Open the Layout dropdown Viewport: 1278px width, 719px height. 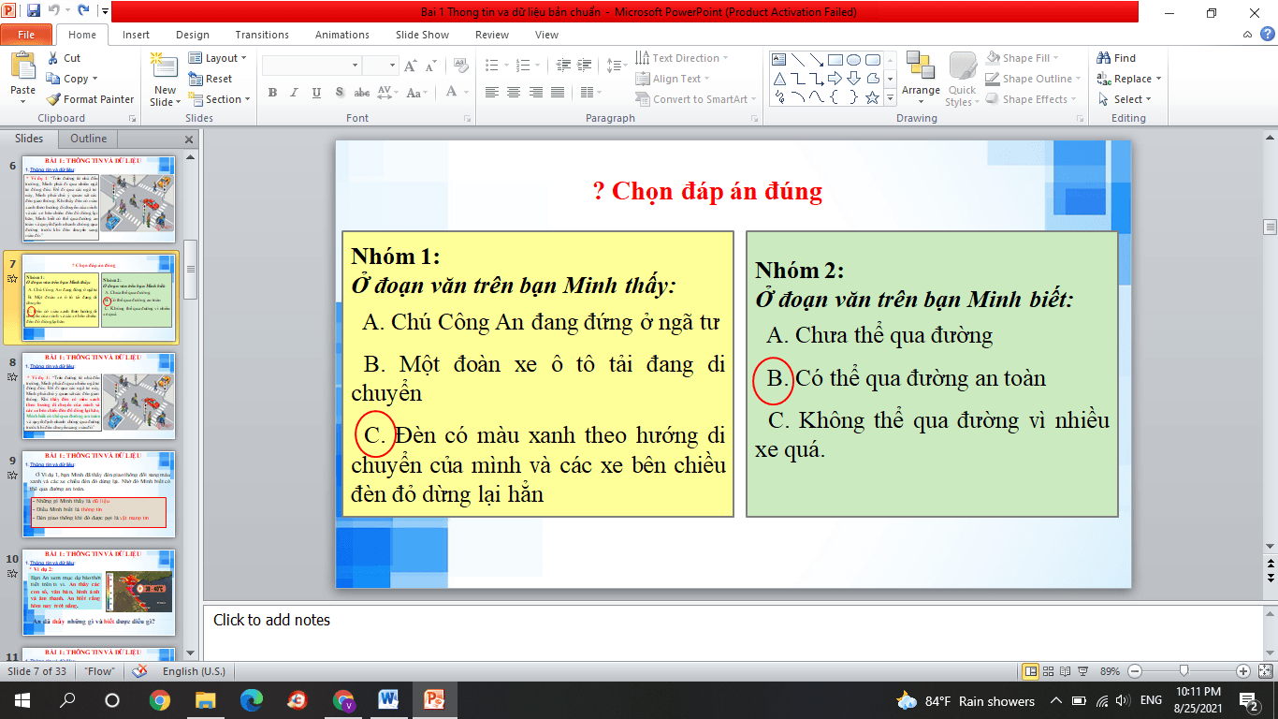(217, 57)
